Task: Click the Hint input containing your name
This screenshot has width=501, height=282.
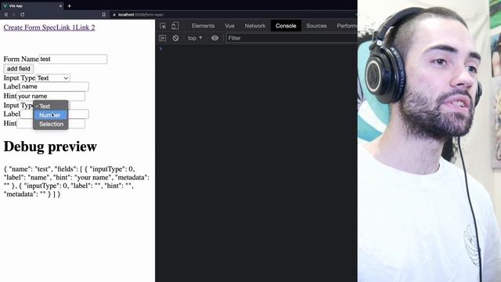Action: coord(51,96)
